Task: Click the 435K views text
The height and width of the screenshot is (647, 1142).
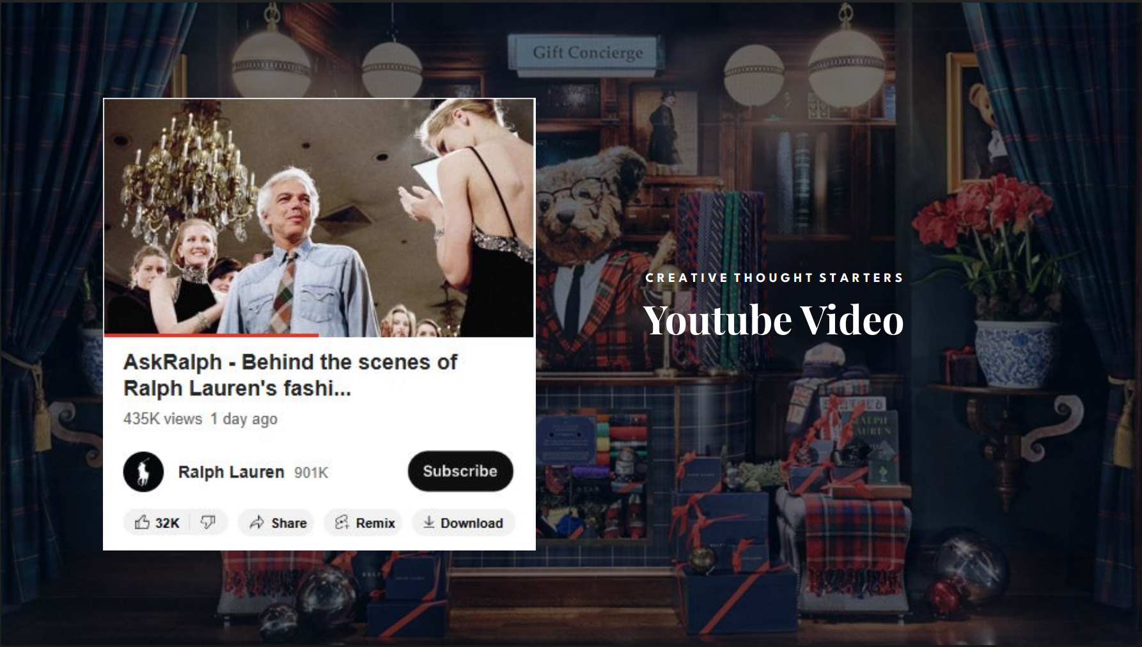Action: (162, 419)
